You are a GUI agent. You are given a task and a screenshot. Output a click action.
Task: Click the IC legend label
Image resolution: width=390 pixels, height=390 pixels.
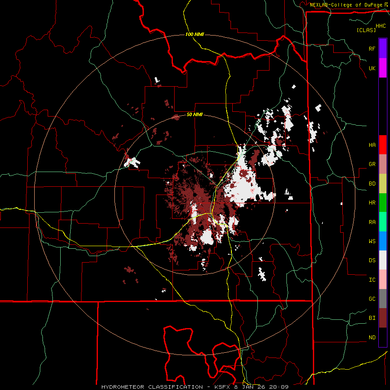tap(372, 280)
